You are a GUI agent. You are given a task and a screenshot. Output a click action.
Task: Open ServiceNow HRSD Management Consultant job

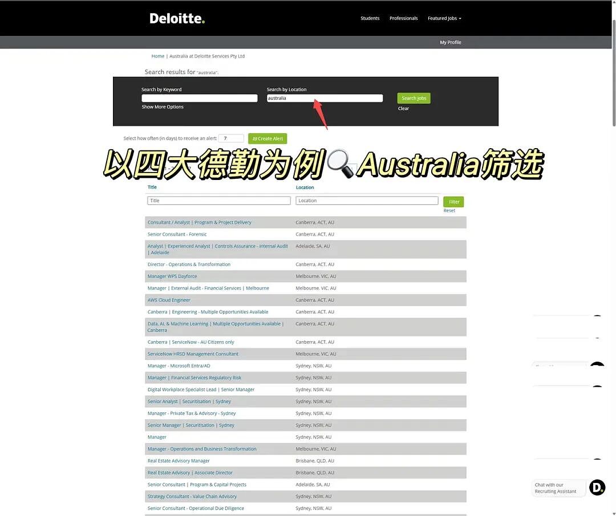(x=193, y=354)
